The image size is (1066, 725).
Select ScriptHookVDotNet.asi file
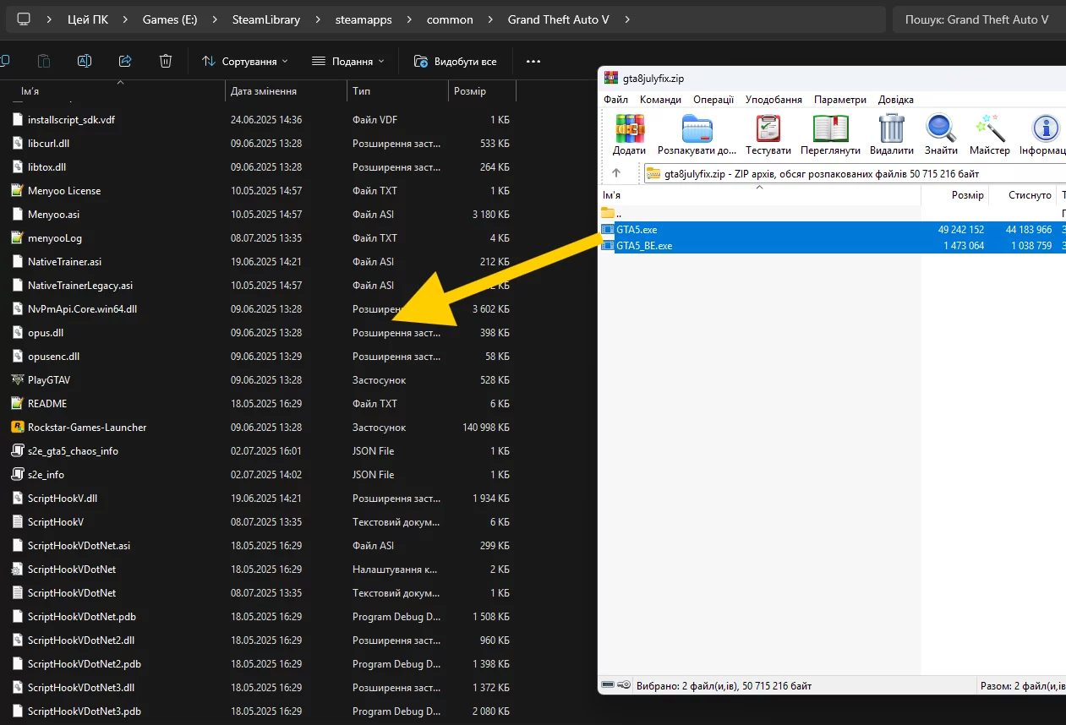tap(260, 546)
